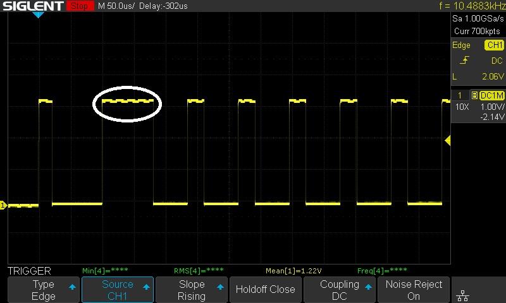506x303 pixels.
Task: Click the network connection icon
Action: point(464,295)
